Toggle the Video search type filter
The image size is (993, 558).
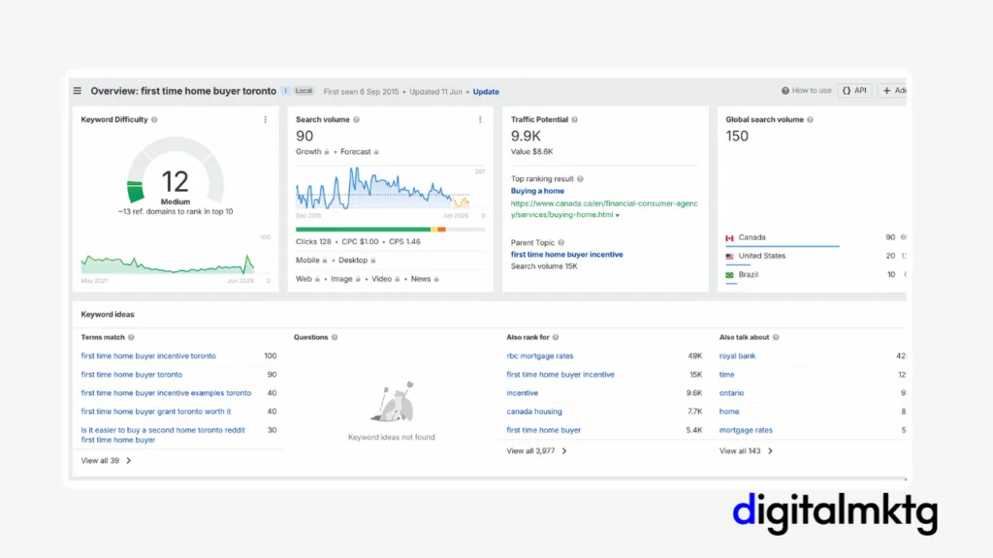click(x=381, y=279)
